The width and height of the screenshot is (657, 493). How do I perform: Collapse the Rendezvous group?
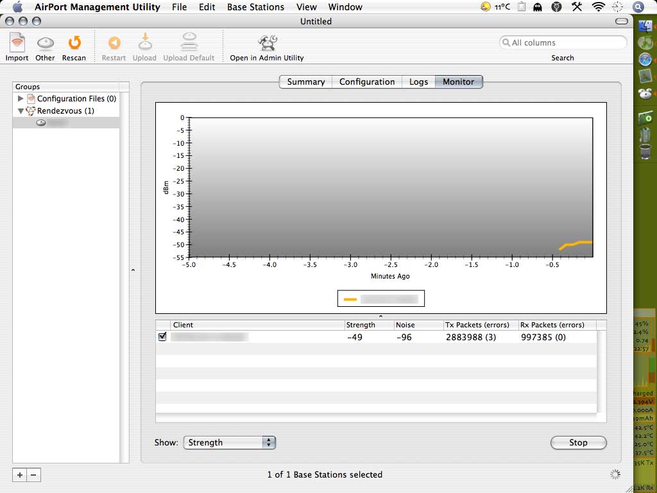20,111
